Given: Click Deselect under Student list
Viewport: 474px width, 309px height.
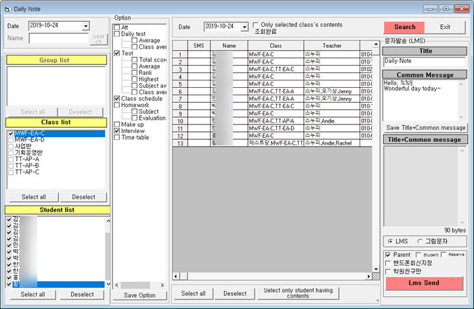Looking at the screenshot, I should [82, 295].
